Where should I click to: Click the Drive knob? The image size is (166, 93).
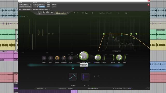44,58
